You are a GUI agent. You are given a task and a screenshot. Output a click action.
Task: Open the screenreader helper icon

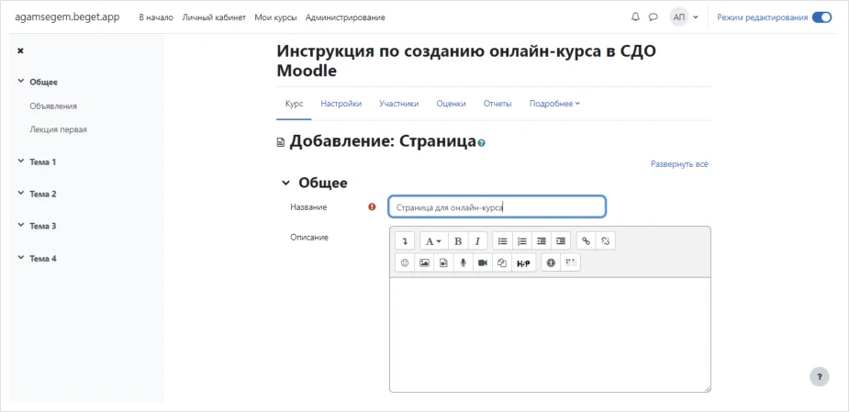[x=571, y=262]
